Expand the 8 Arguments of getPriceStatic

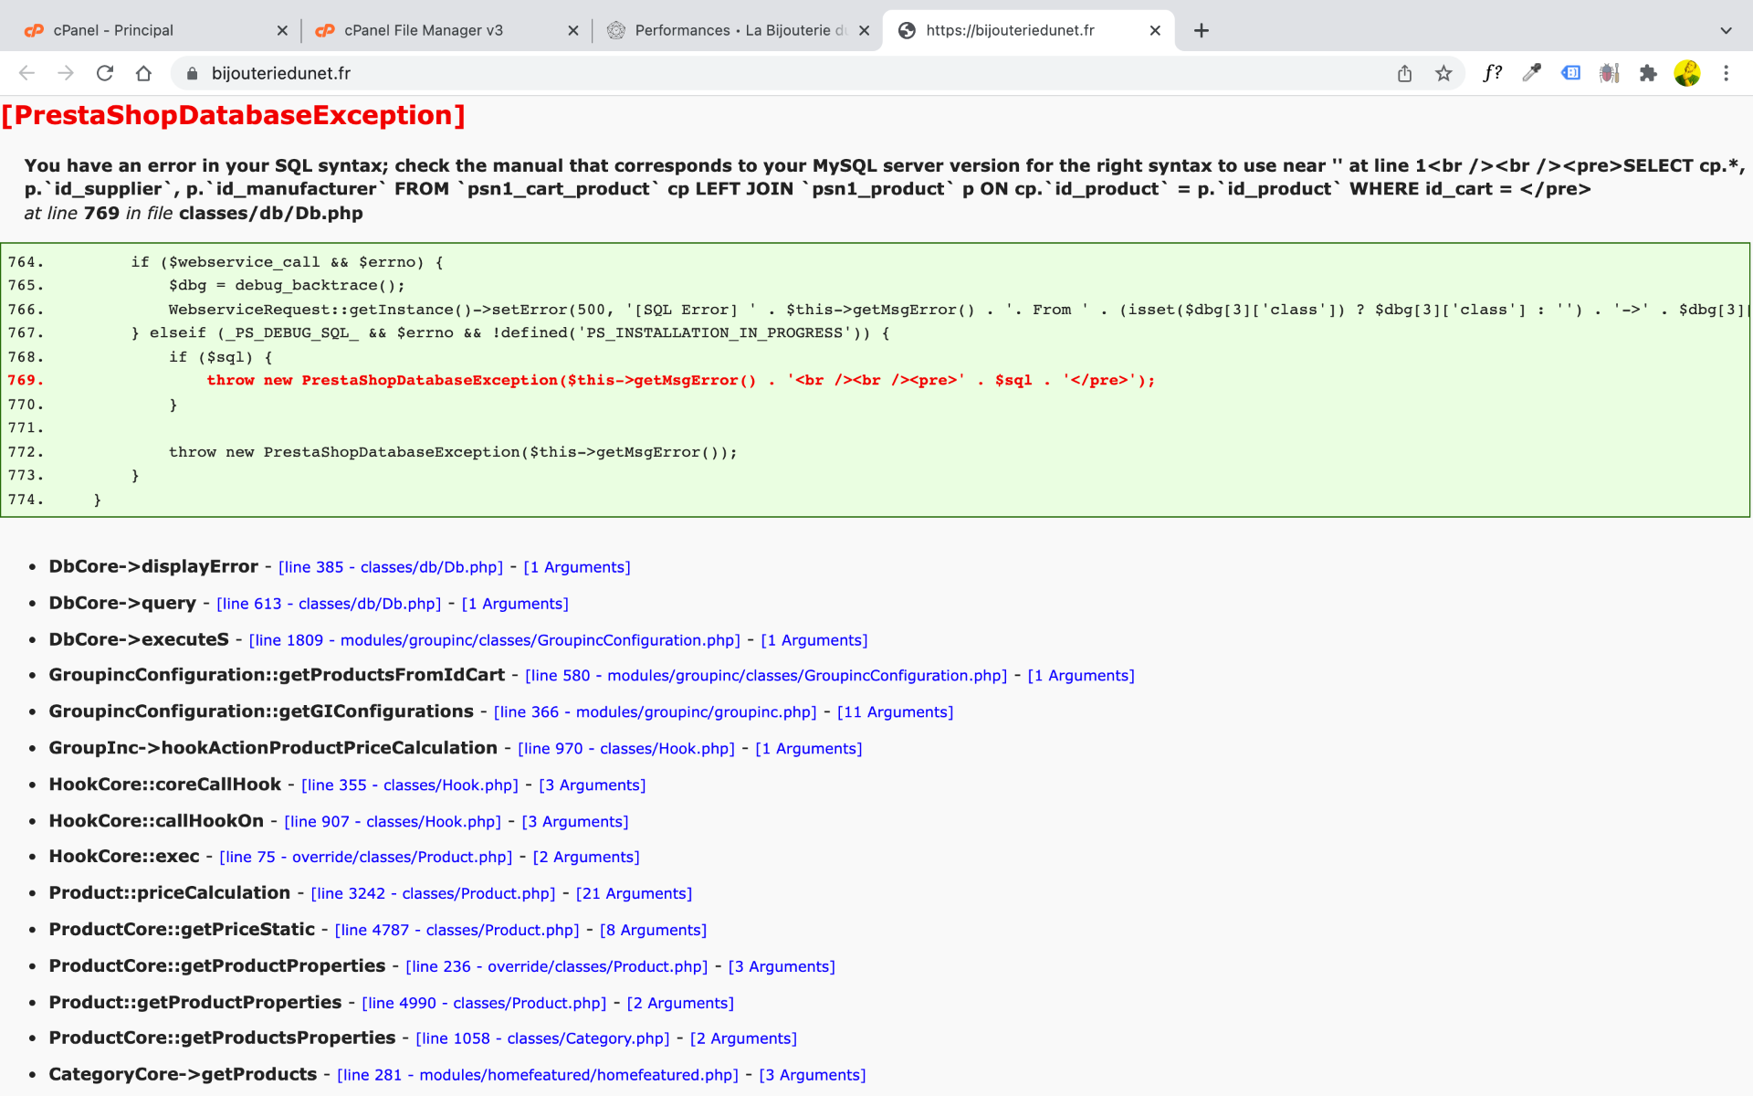click(x=653, y=930)
